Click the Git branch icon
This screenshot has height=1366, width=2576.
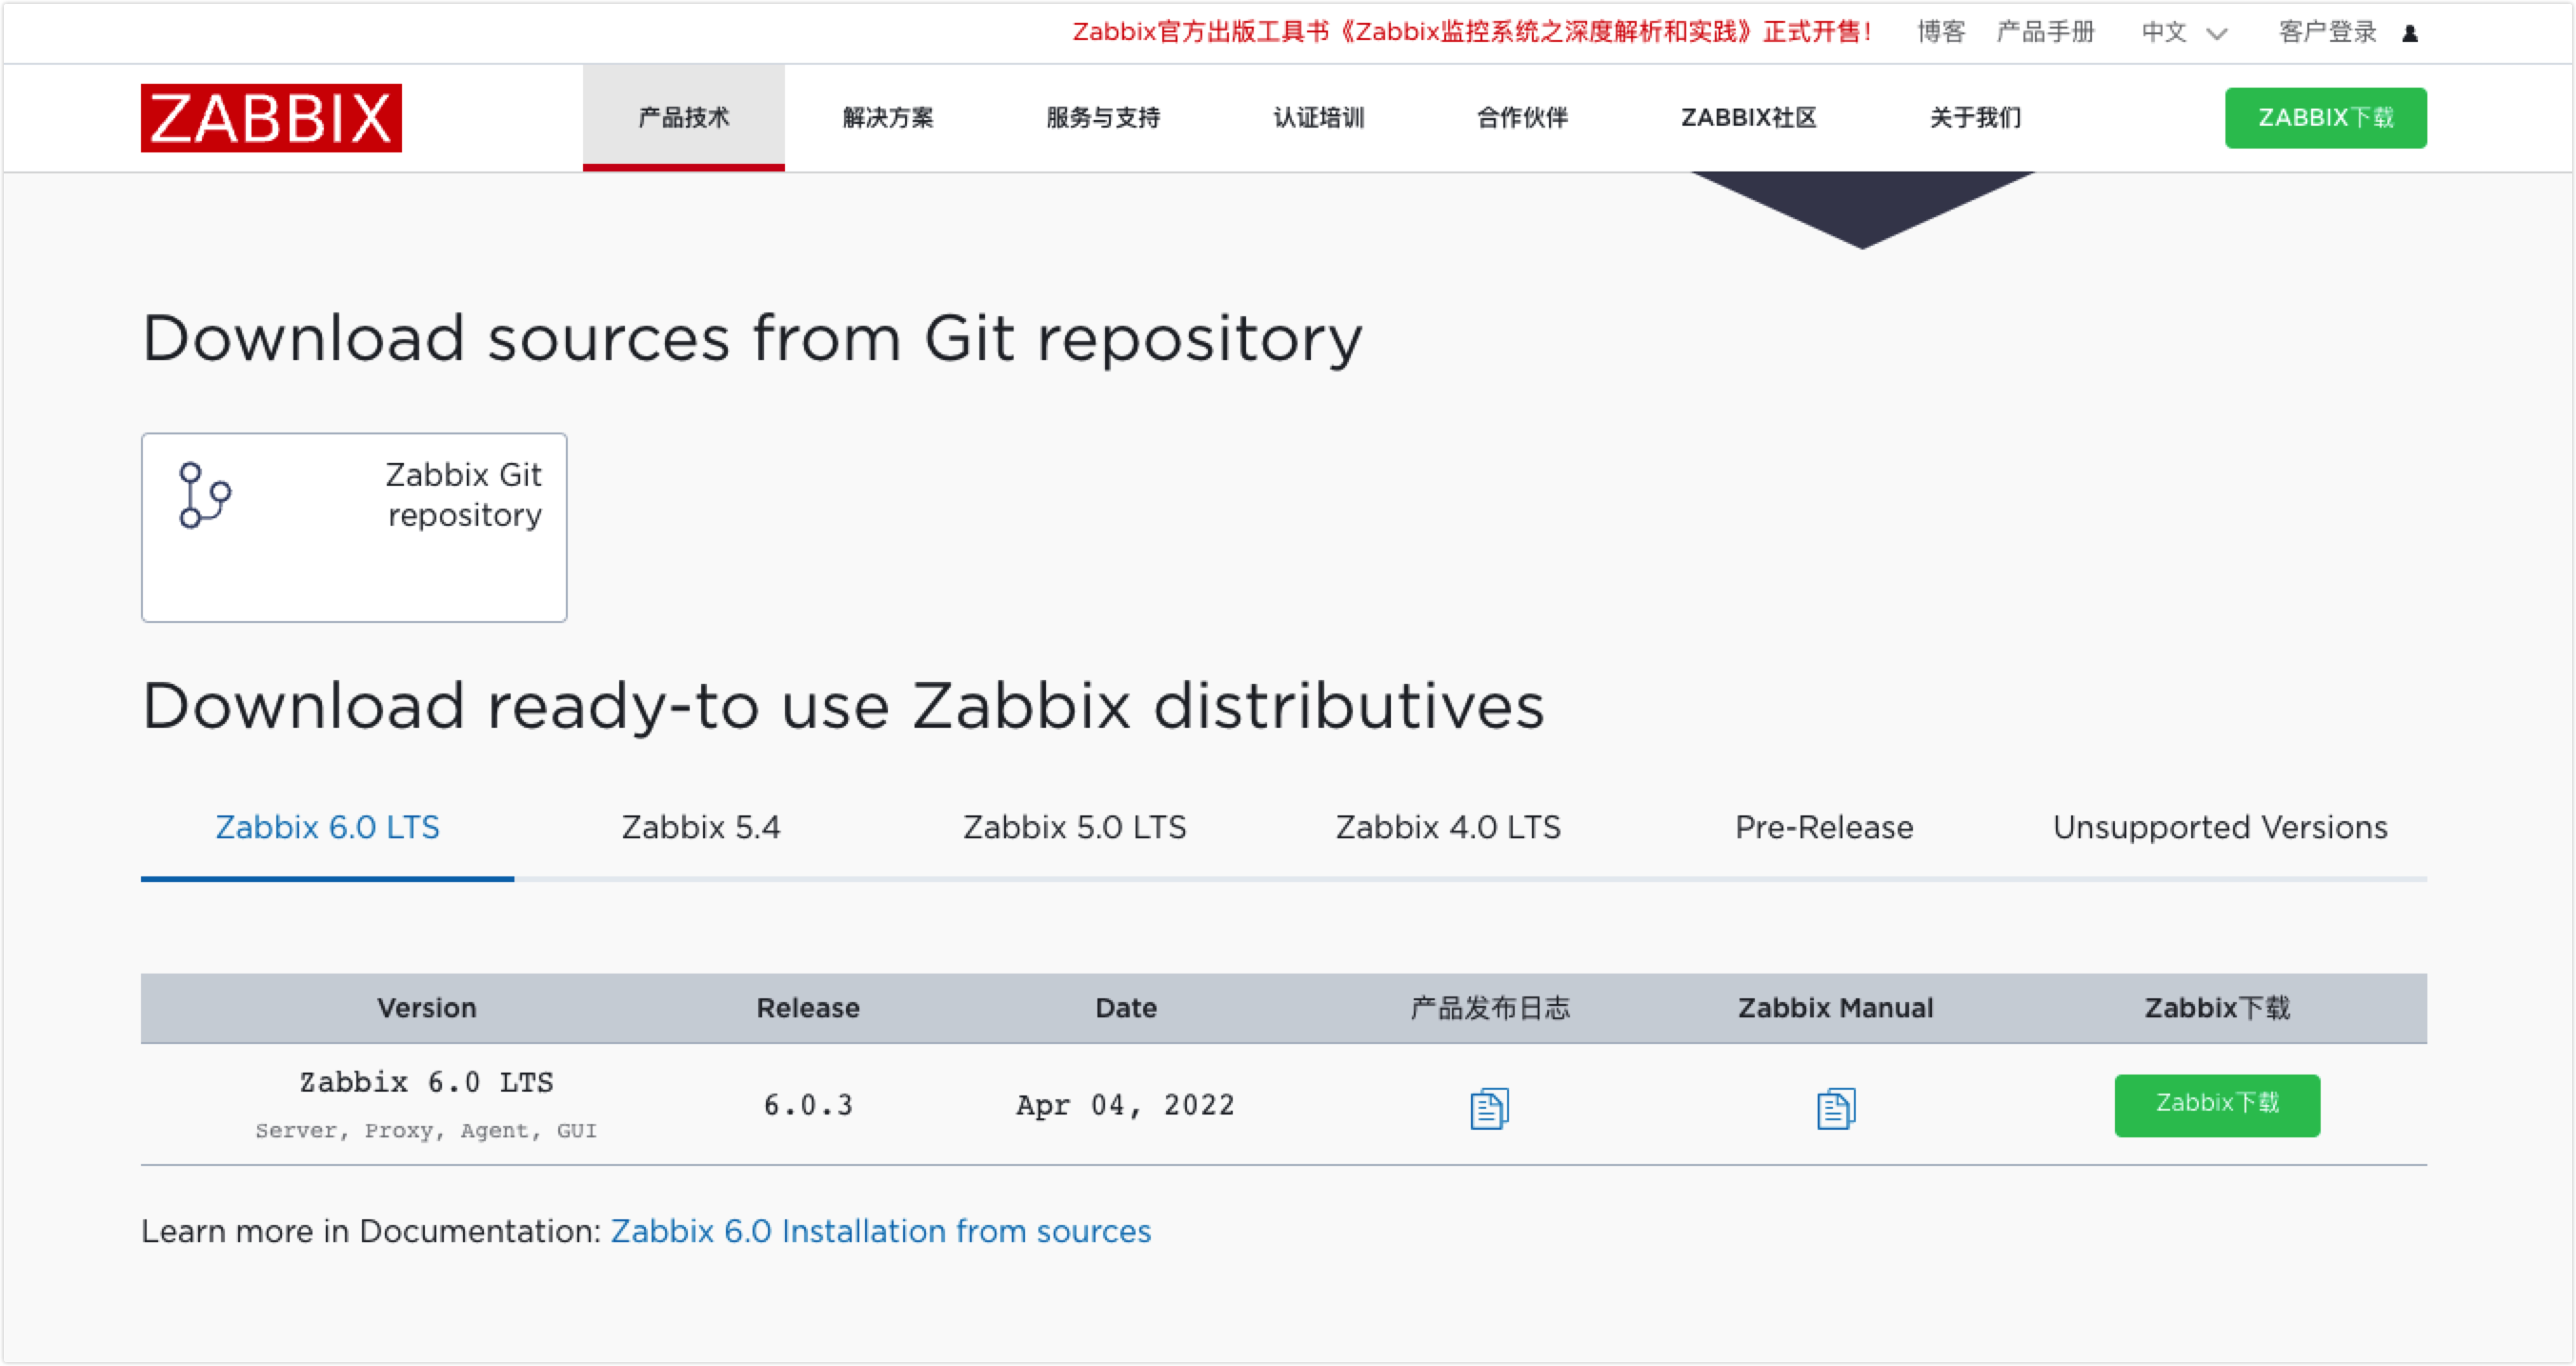tap(205, 494)
